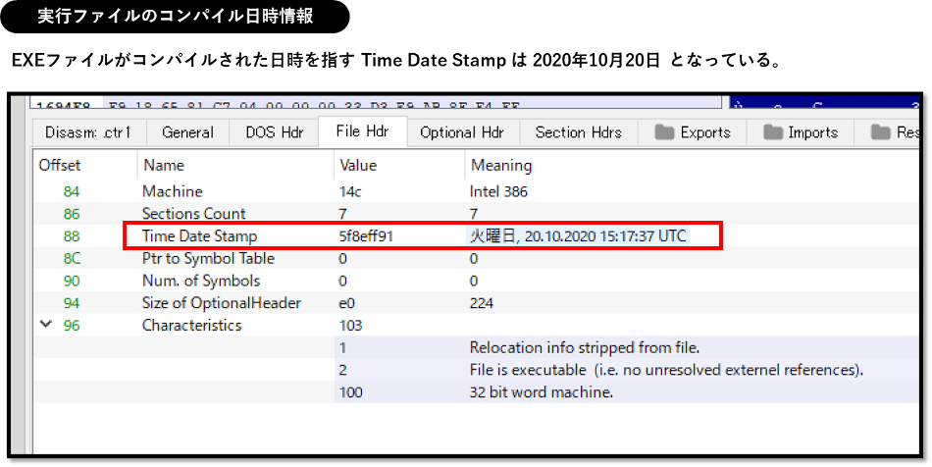Viewport: 932px width, 467px height.
Task: Select the Time Date Stamp value 5f8eff91
Action: pyautogui.click(x=367, y=236)
